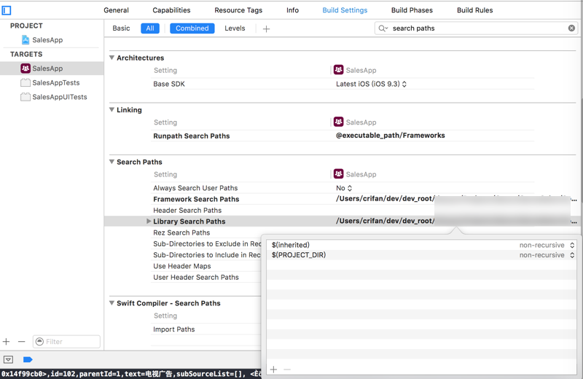The width and height of the screenshot is (583, 379).
Task: Clear the search paths search text
Action: (x=571, y=28)
